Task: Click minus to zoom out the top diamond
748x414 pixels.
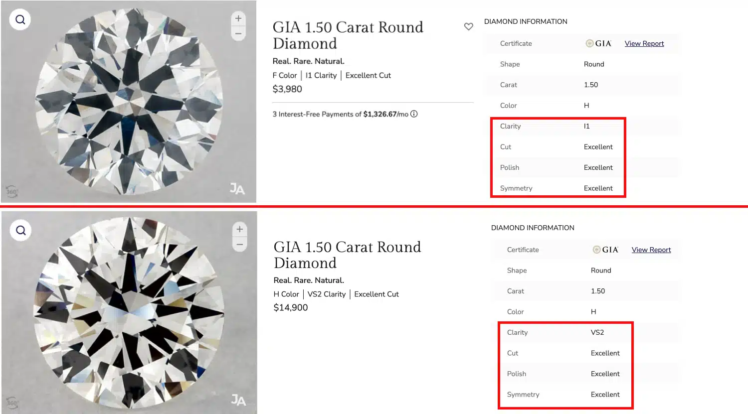Action: click(x=238, y=33)
